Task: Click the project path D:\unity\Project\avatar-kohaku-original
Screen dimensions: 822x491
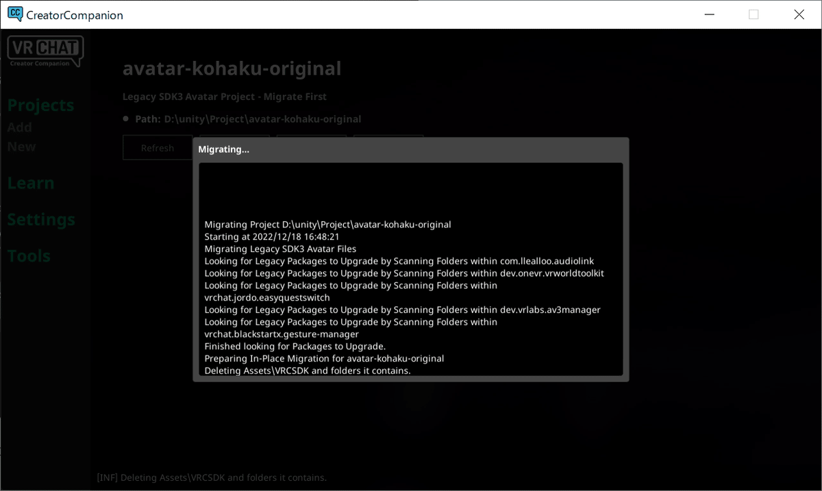Action: pos(262,119)
